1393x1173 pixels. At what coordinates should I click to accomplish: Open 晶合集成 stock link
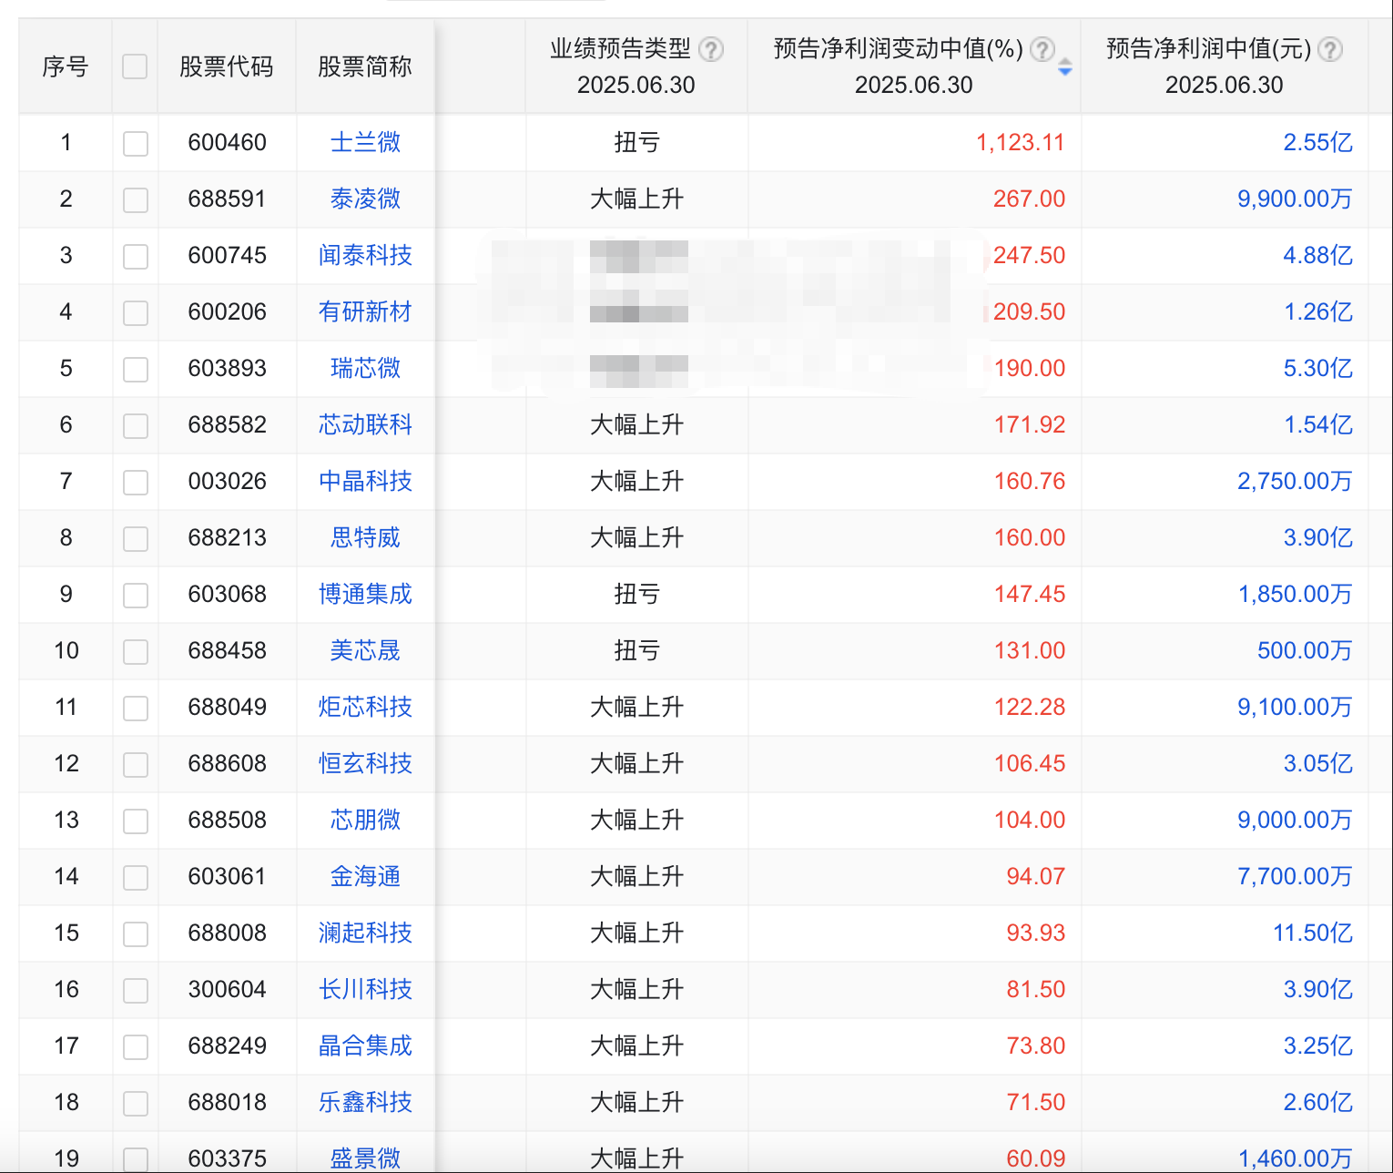pos(365,1045)
